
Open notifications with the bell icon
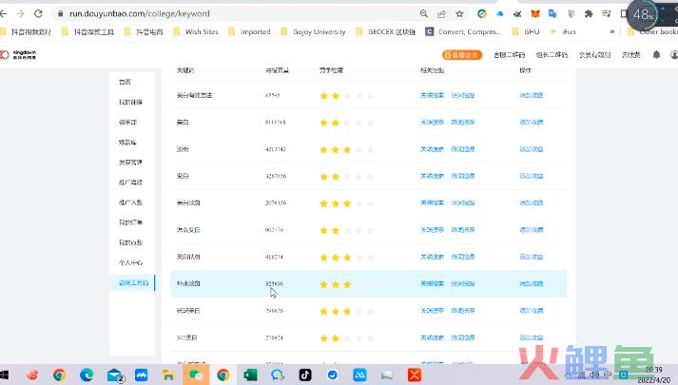coord(656,55)
